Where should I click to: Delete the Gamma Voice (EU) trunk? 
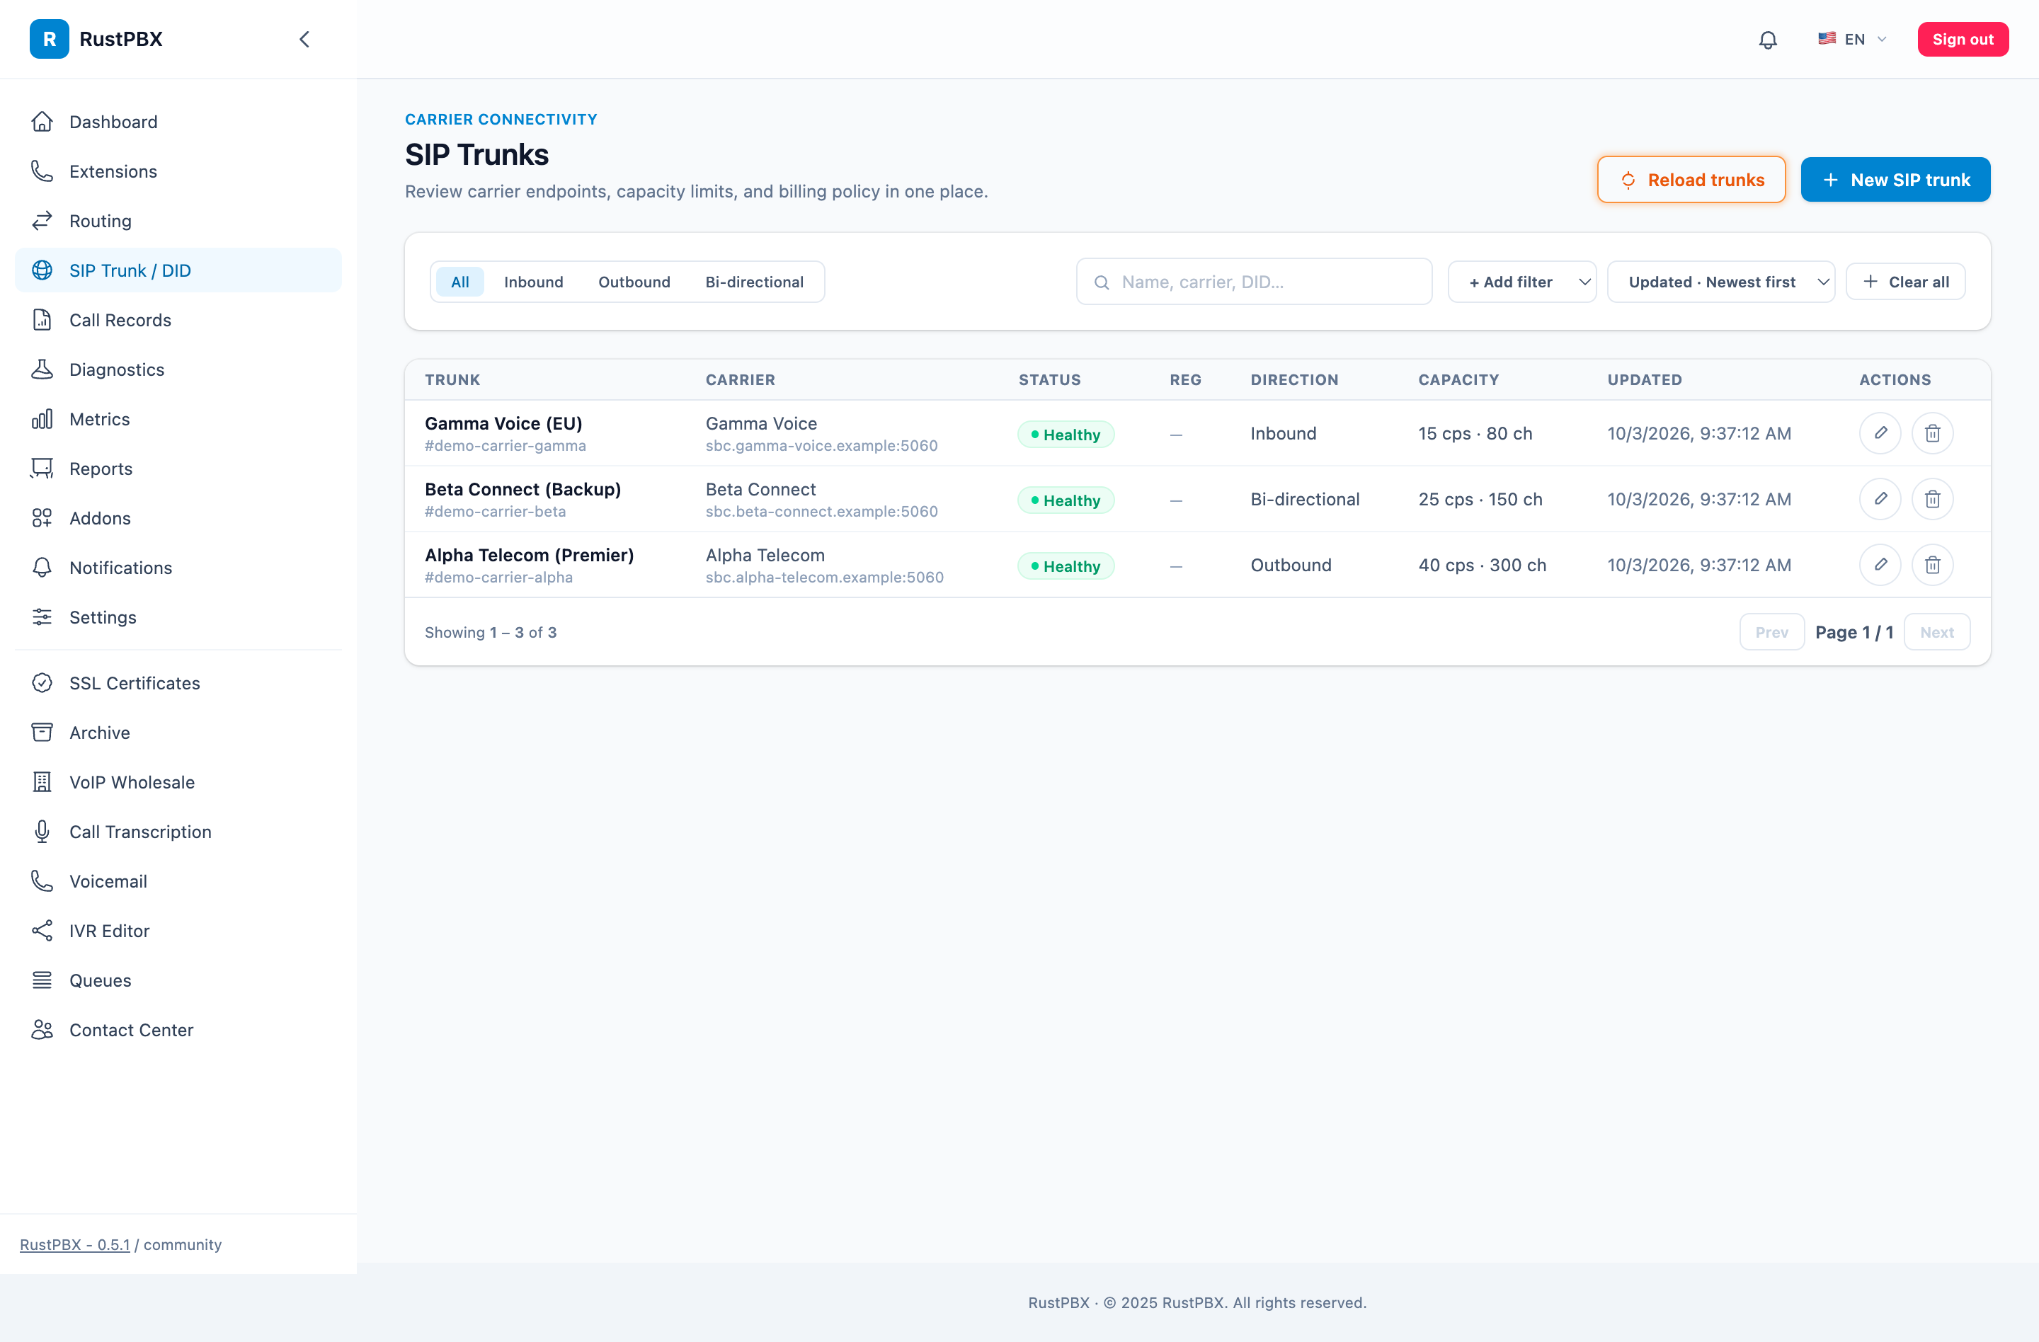[x=1932, y=433]
